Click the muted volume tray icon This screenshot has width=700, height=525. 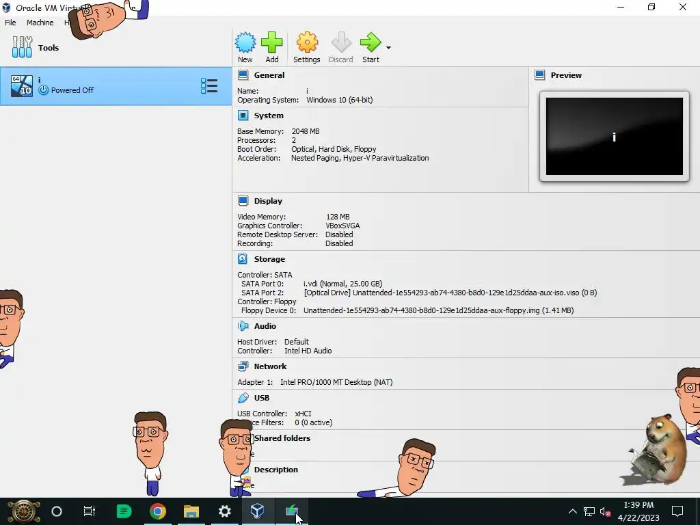(605, 511)
